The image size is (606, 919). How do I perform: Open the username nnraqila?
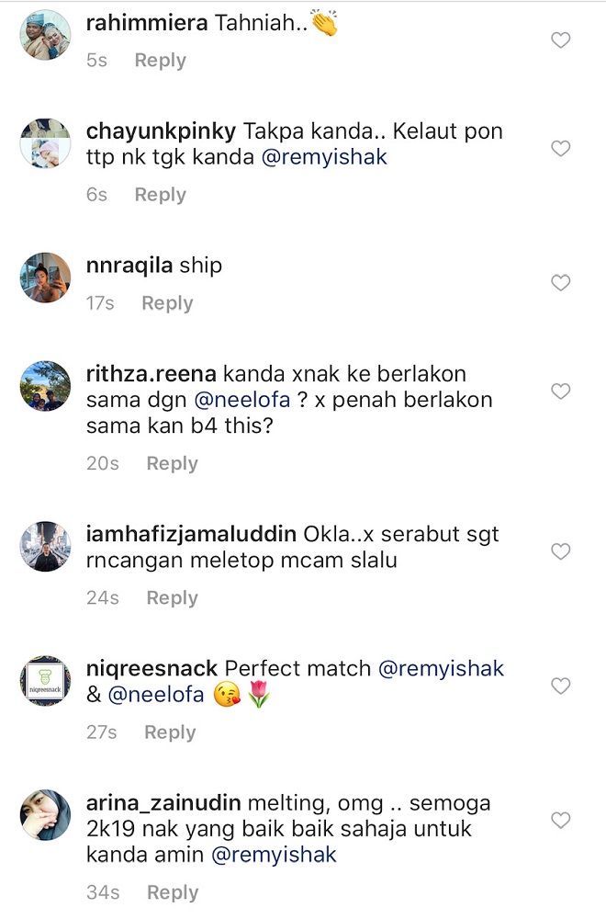click(127, 267)
